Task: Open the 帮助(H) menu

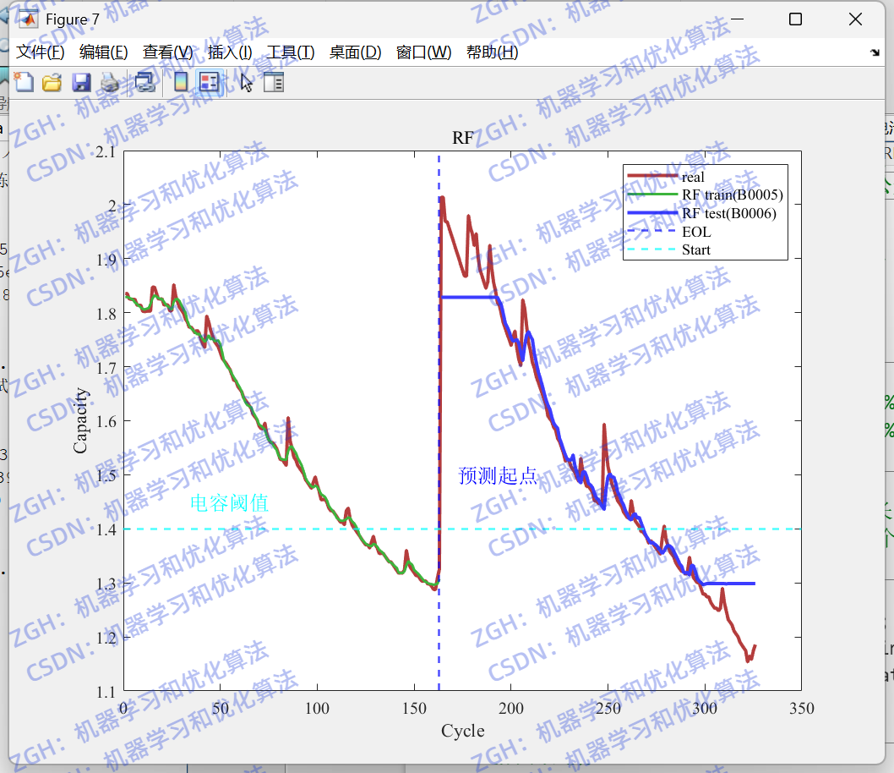Action: click(x=492, y=52)
